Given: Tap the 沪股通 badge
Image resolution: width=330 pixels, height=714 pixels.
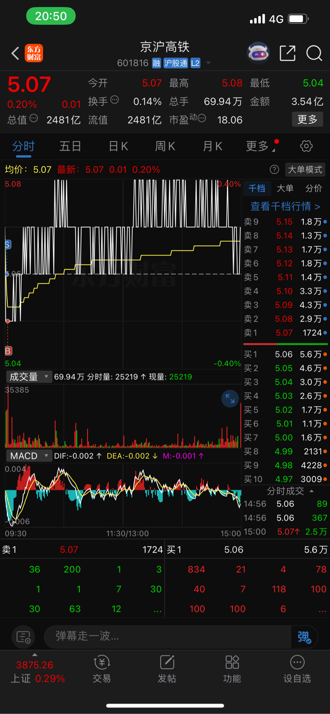Looking at the screenshot, I should 176,63.
